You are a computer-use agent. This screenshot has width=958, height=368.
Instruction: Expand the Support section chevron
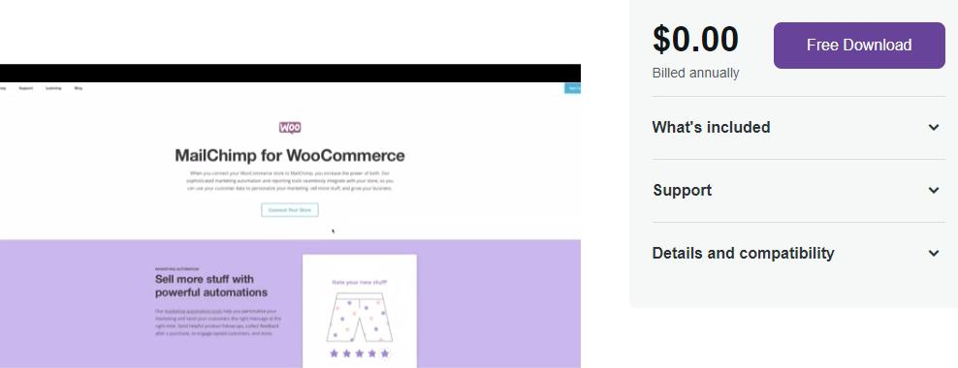click(934, 191)
